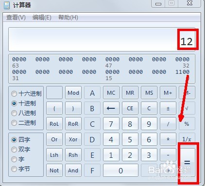
Task: Click the plus addition button
Action: click(x=168, y=170)
